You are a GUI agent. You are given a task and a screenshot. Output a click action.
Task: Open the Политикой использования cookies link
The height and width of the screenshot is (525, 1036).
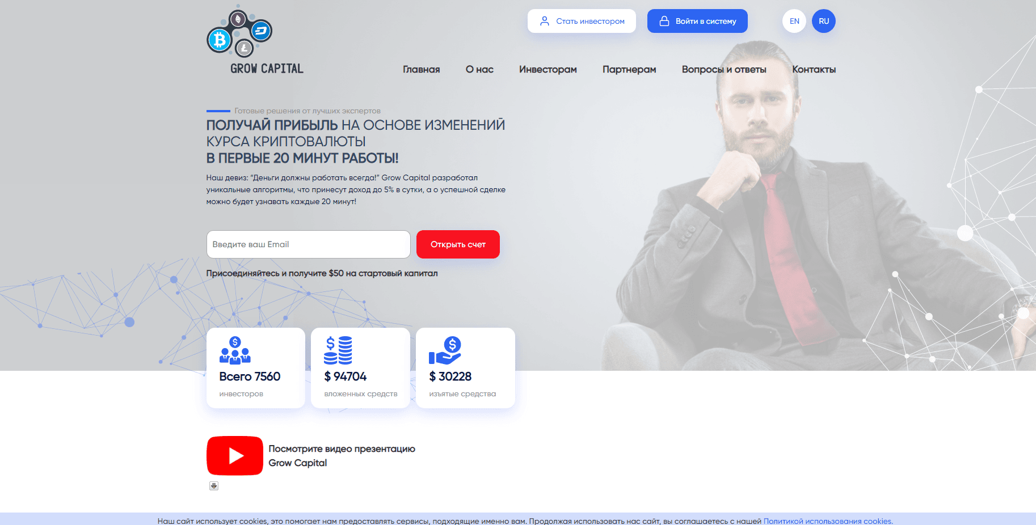(x=828, y=521)
